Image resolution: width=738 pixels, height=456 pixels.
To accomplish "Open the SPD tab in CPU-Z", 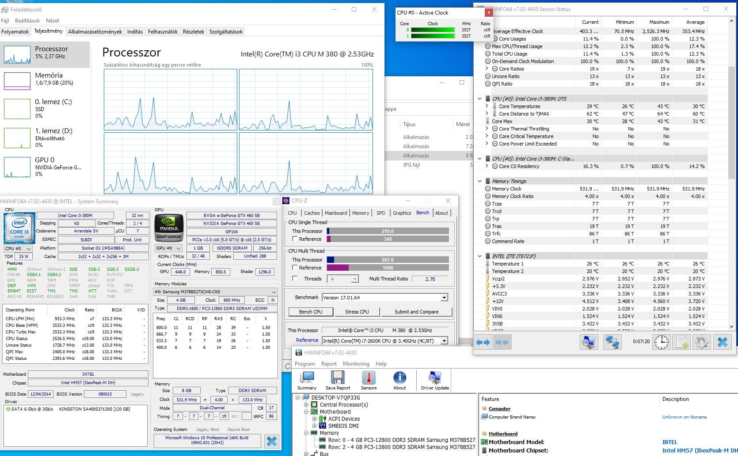I will point(380,213).
